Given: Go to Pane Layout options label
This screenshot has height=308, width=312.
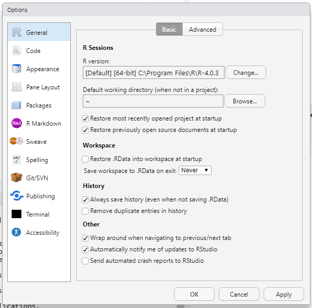Looking at the screenshot, I should (x=43, y=87).
